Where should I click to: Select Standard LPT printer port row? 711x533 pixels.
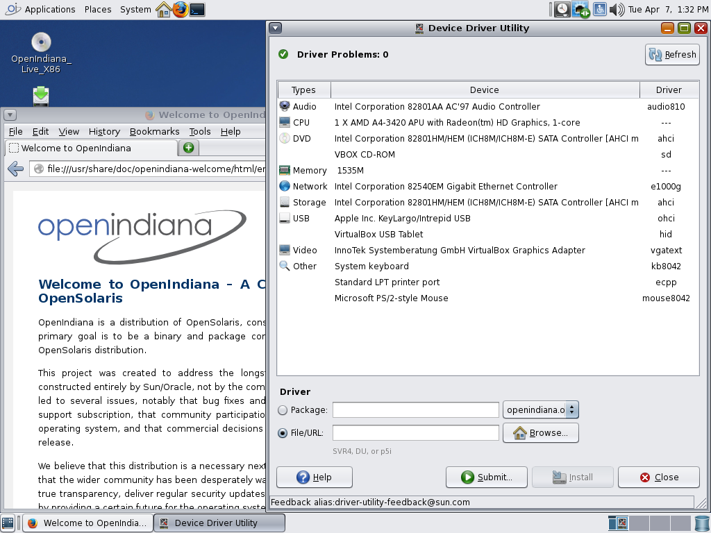488,282
